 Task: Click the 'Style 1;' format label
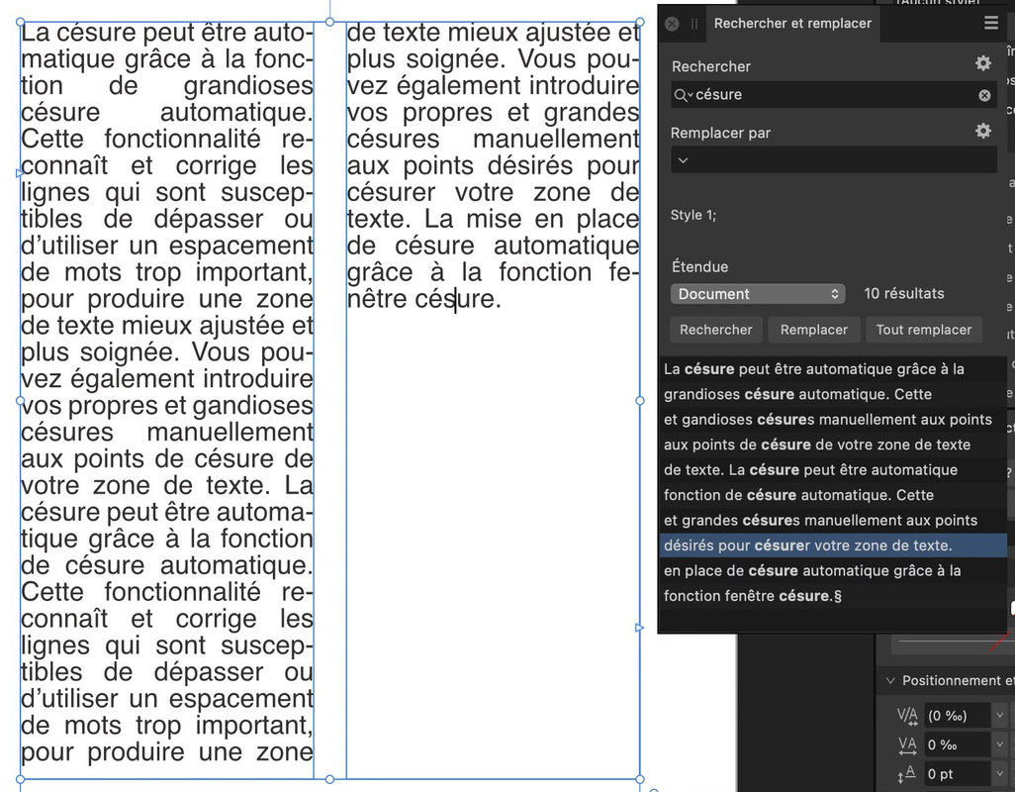[x=693, y=215]
